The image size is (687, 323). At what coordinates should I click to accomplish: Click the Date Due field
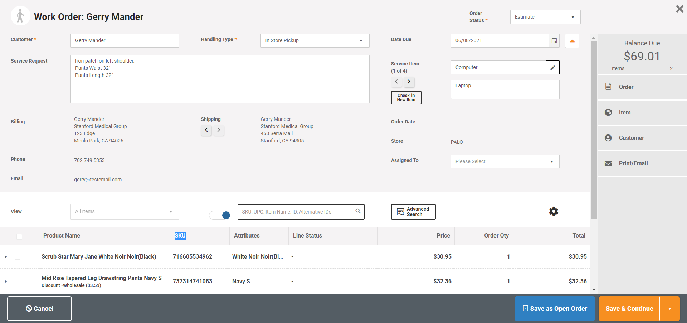pos(500,41)
